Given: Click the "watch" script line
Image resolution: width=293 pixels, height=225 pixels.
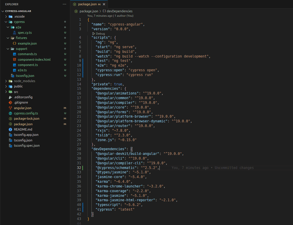Looking at the screenshot, I should coord(153,56).
